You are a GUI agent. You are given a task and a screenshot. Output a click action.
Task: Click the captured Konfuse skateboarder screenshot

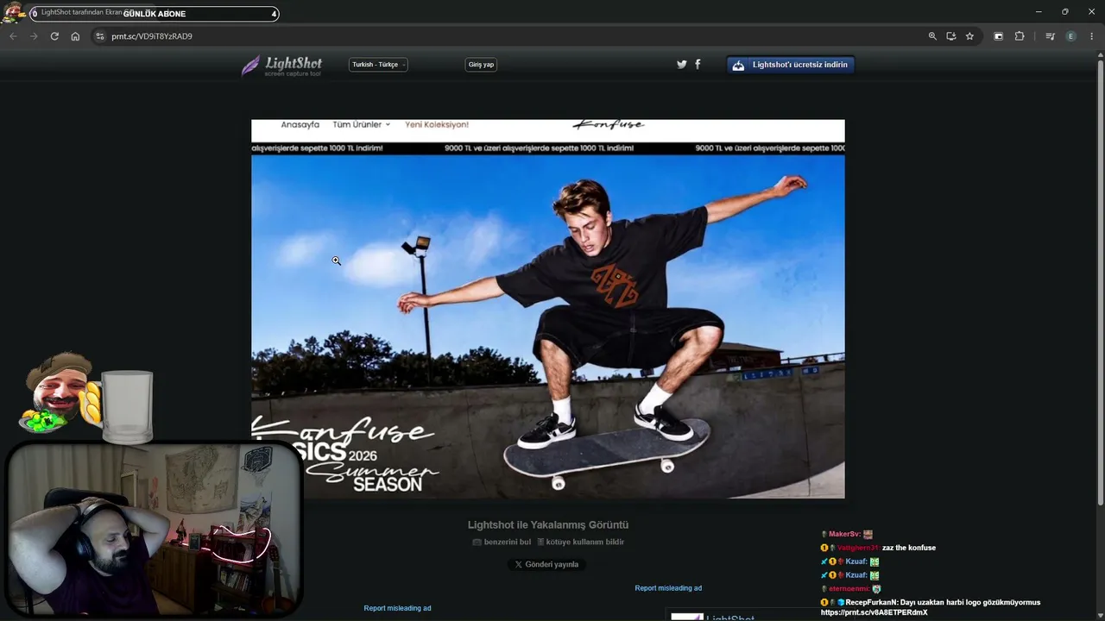pyautogui.click(x=548, y=309)
